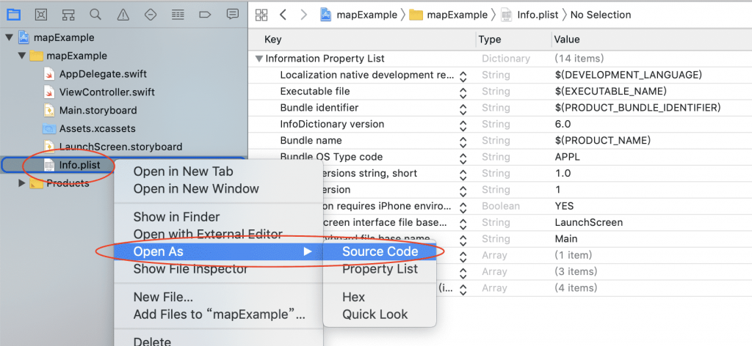Click the YES Boolean value
Image resolution: width=752 pixels, height=346 pixels.
(564, 206)
